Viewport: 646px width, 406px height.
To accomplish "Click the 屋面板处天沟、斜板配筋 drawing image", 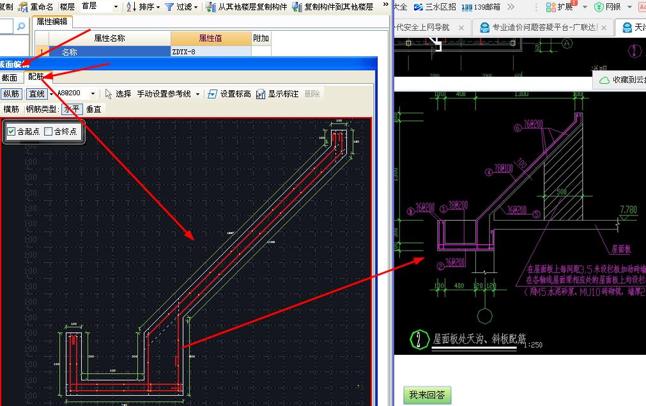I will 520,223.
